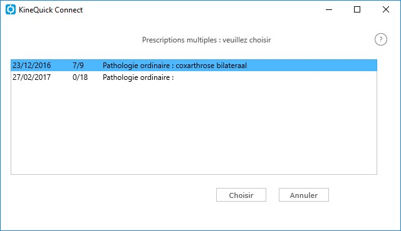Click the Prescriptions multiples heading text

click(206, 40)
